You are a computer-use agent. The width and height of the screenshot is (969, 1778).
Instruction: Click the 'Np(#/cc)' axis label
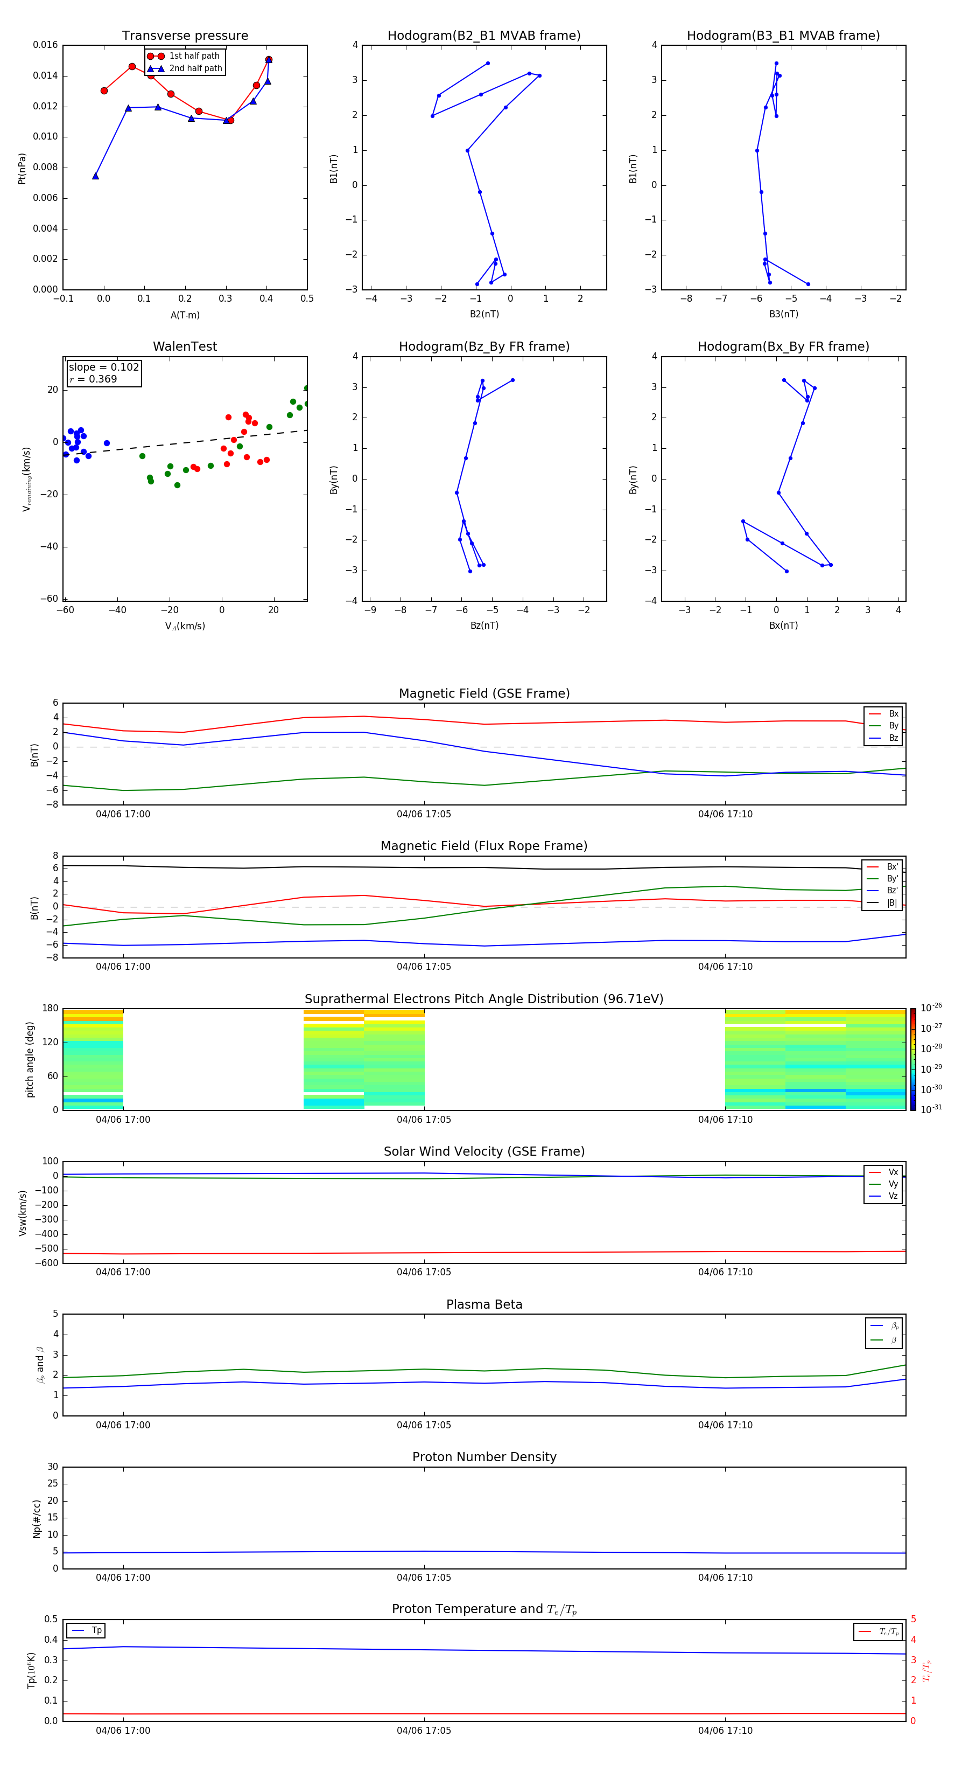tap(37, 1518)
